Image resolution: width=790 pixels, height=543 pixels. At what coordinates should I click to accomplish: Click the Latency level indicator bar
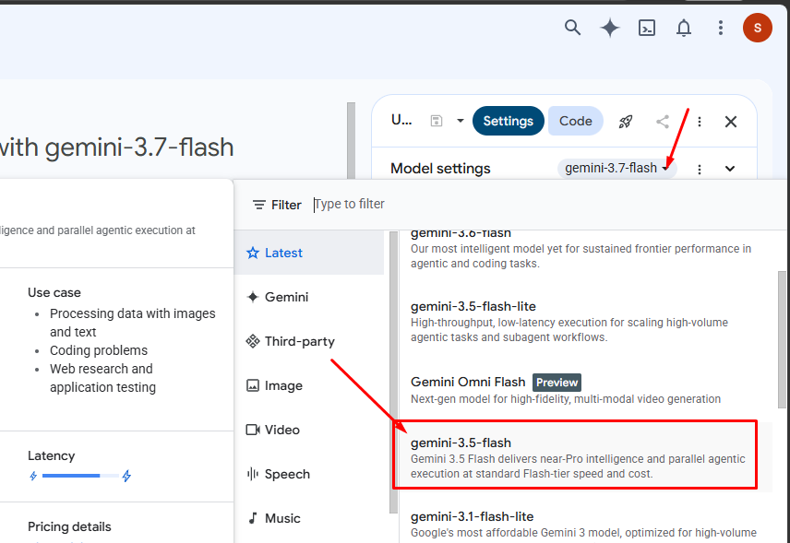pos(80,476)
